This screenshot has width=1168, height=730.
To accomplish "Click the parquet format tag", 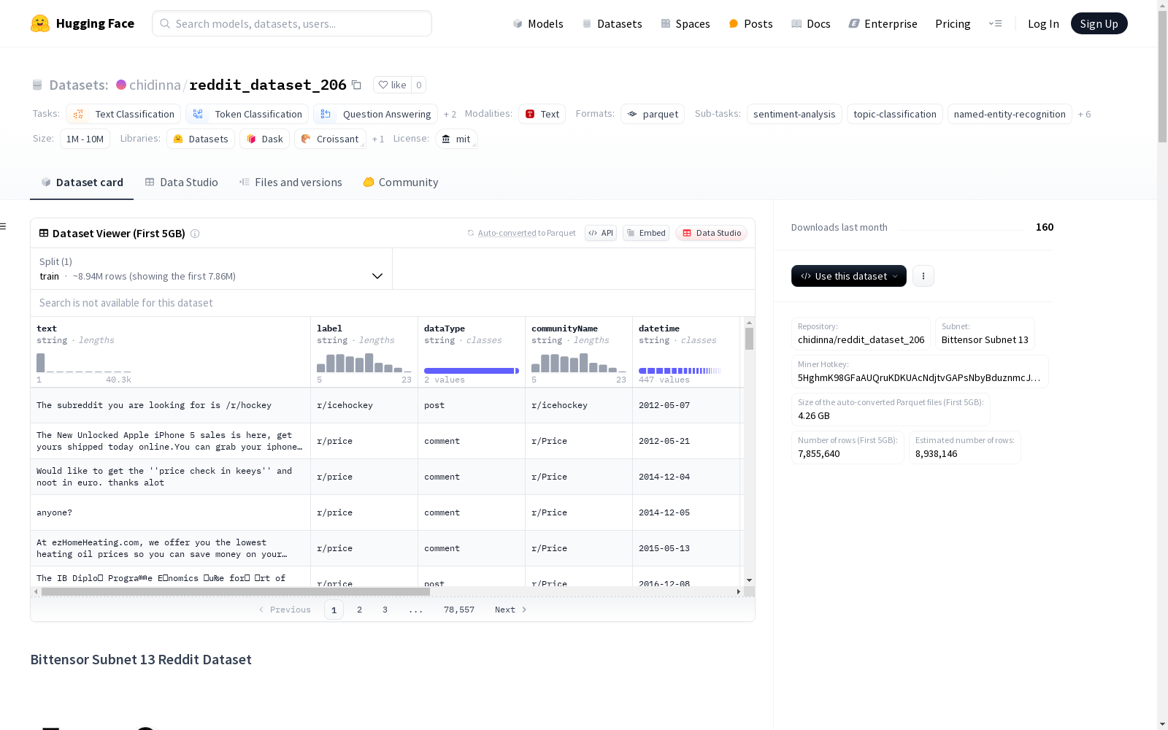I will [x=653, y=114].
